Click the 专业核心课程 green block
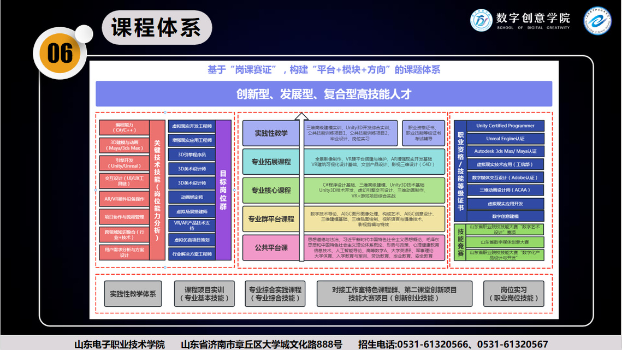This screenshot has height=350, width=622. coord(271,191)
